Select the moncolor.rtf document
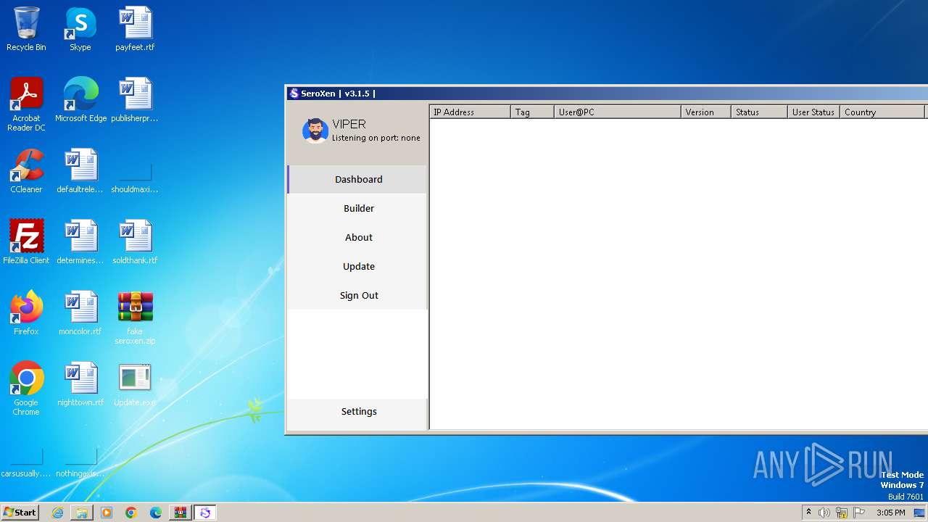 click(80, 313)
